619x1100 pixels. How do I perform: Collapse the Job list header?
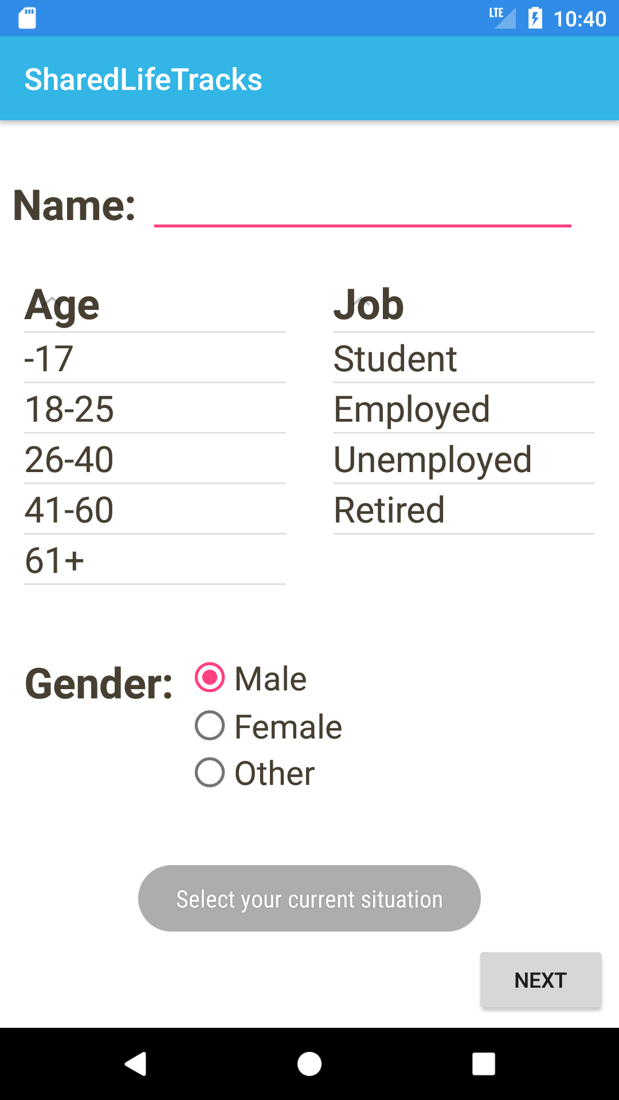point(463,305)
